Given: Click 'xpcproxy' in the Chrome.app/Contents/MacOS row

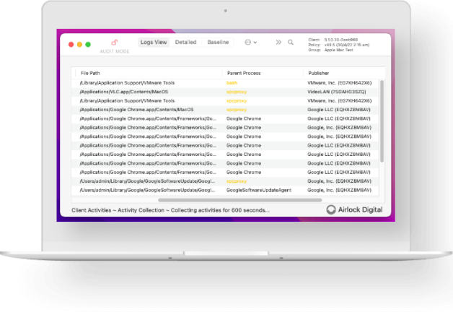Looking at the screenshot, I should [237, 110].
